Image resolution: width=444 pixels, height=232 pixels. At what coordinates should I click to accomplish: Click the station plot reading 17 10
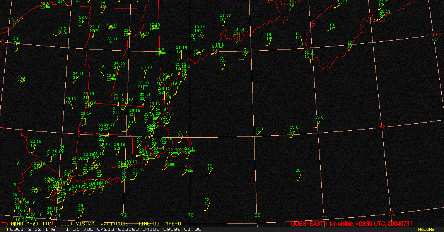(154, 26)
